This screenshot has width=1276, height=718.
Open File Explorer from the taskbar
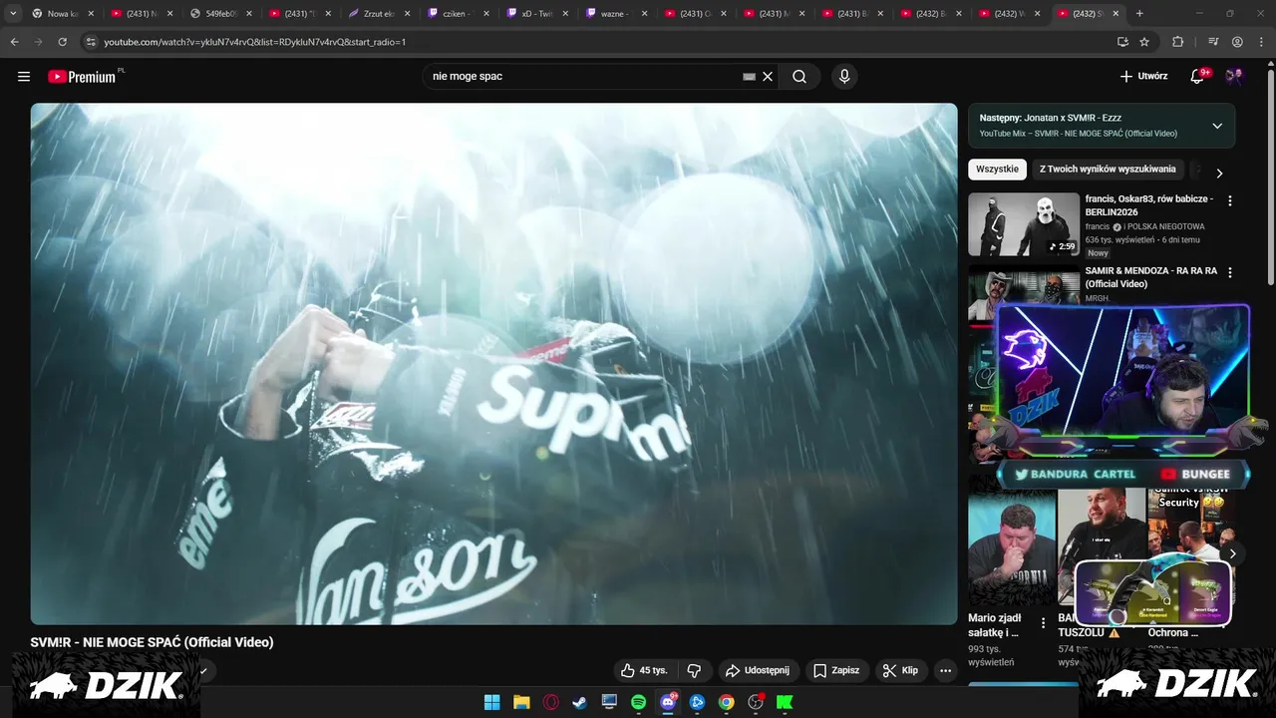click(x=521, y=702)
